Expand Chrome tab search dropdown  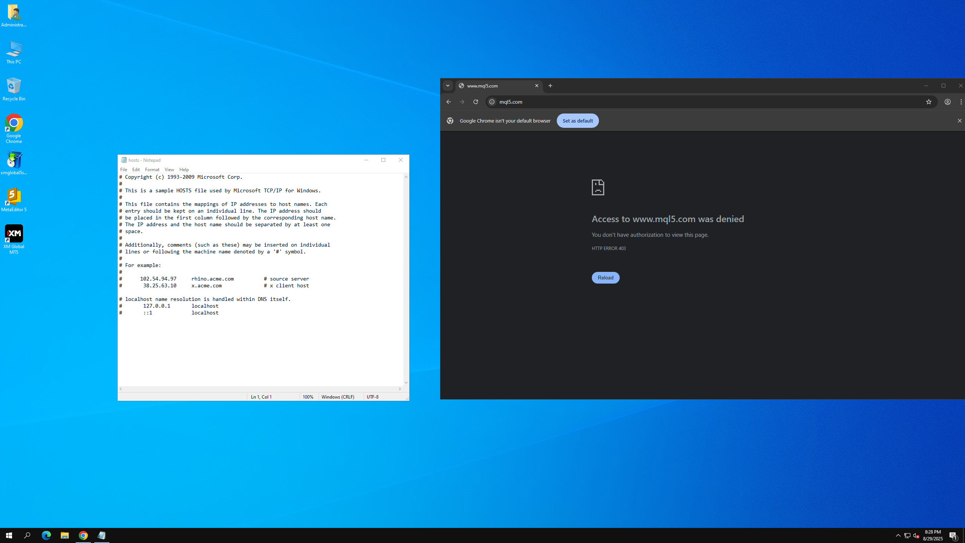pyautogui.click(x=448, y=86)
